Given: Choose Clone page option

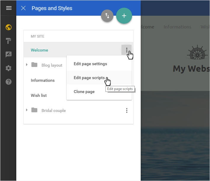Looking at the screenshot, I should coord(99,92).
